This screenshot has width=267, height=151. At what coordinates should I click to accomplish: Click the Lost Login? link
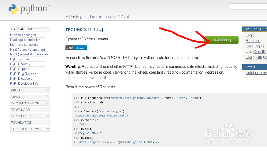[x=255, y=46]
